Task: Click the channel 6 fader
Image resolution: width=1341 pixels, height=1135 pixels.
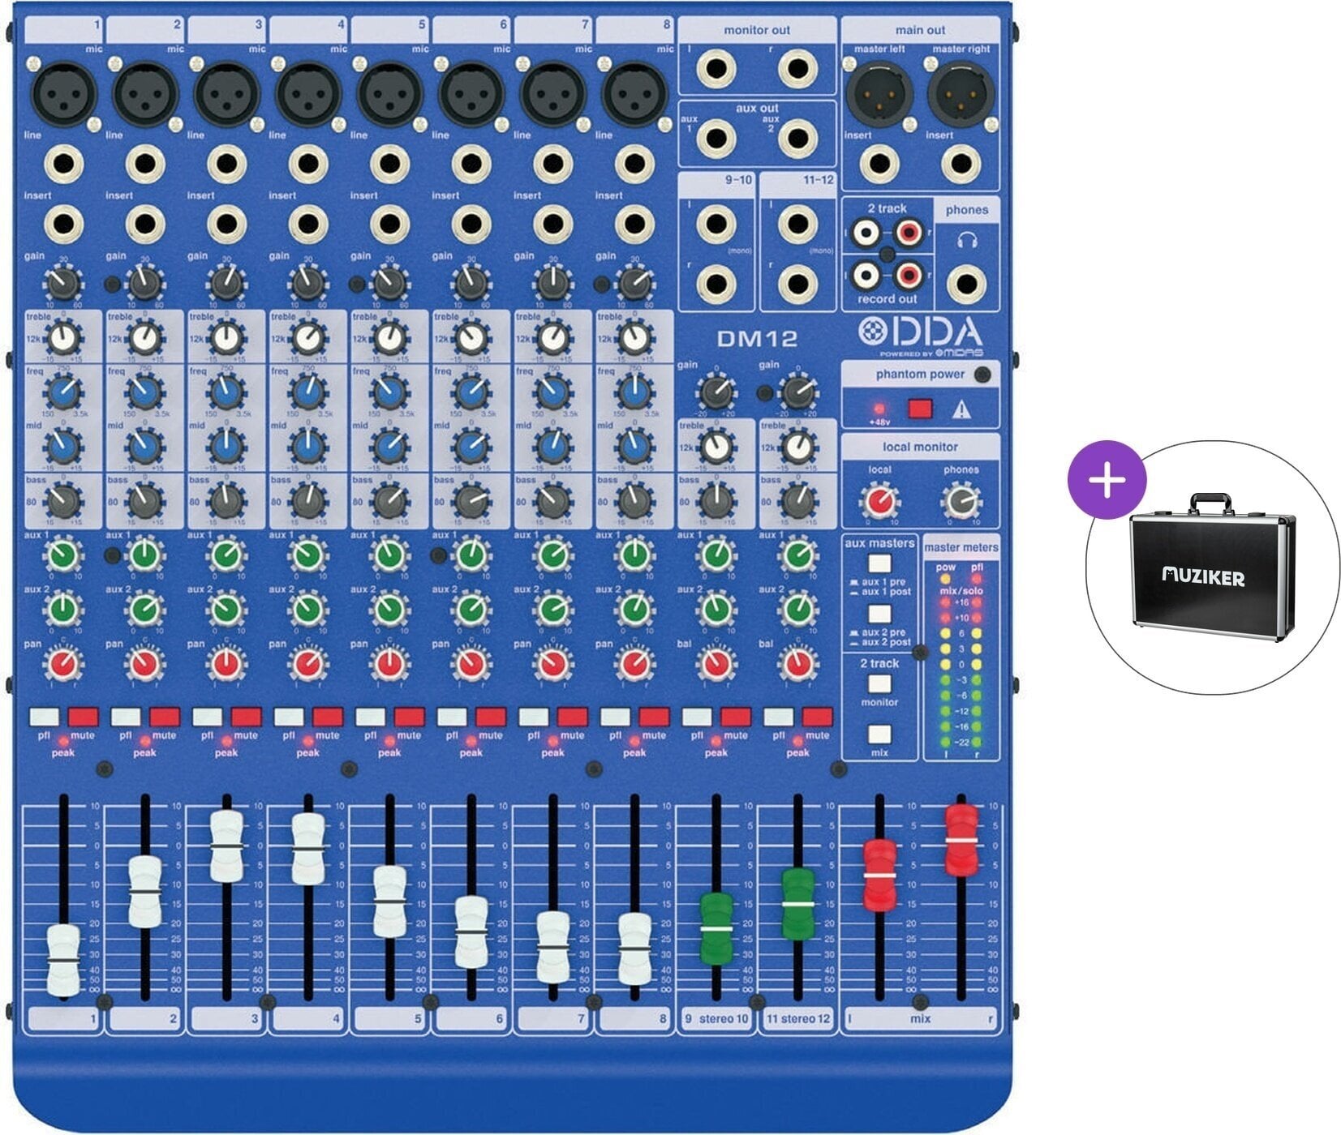Action: pyautogui.click(x=471, y=932)
